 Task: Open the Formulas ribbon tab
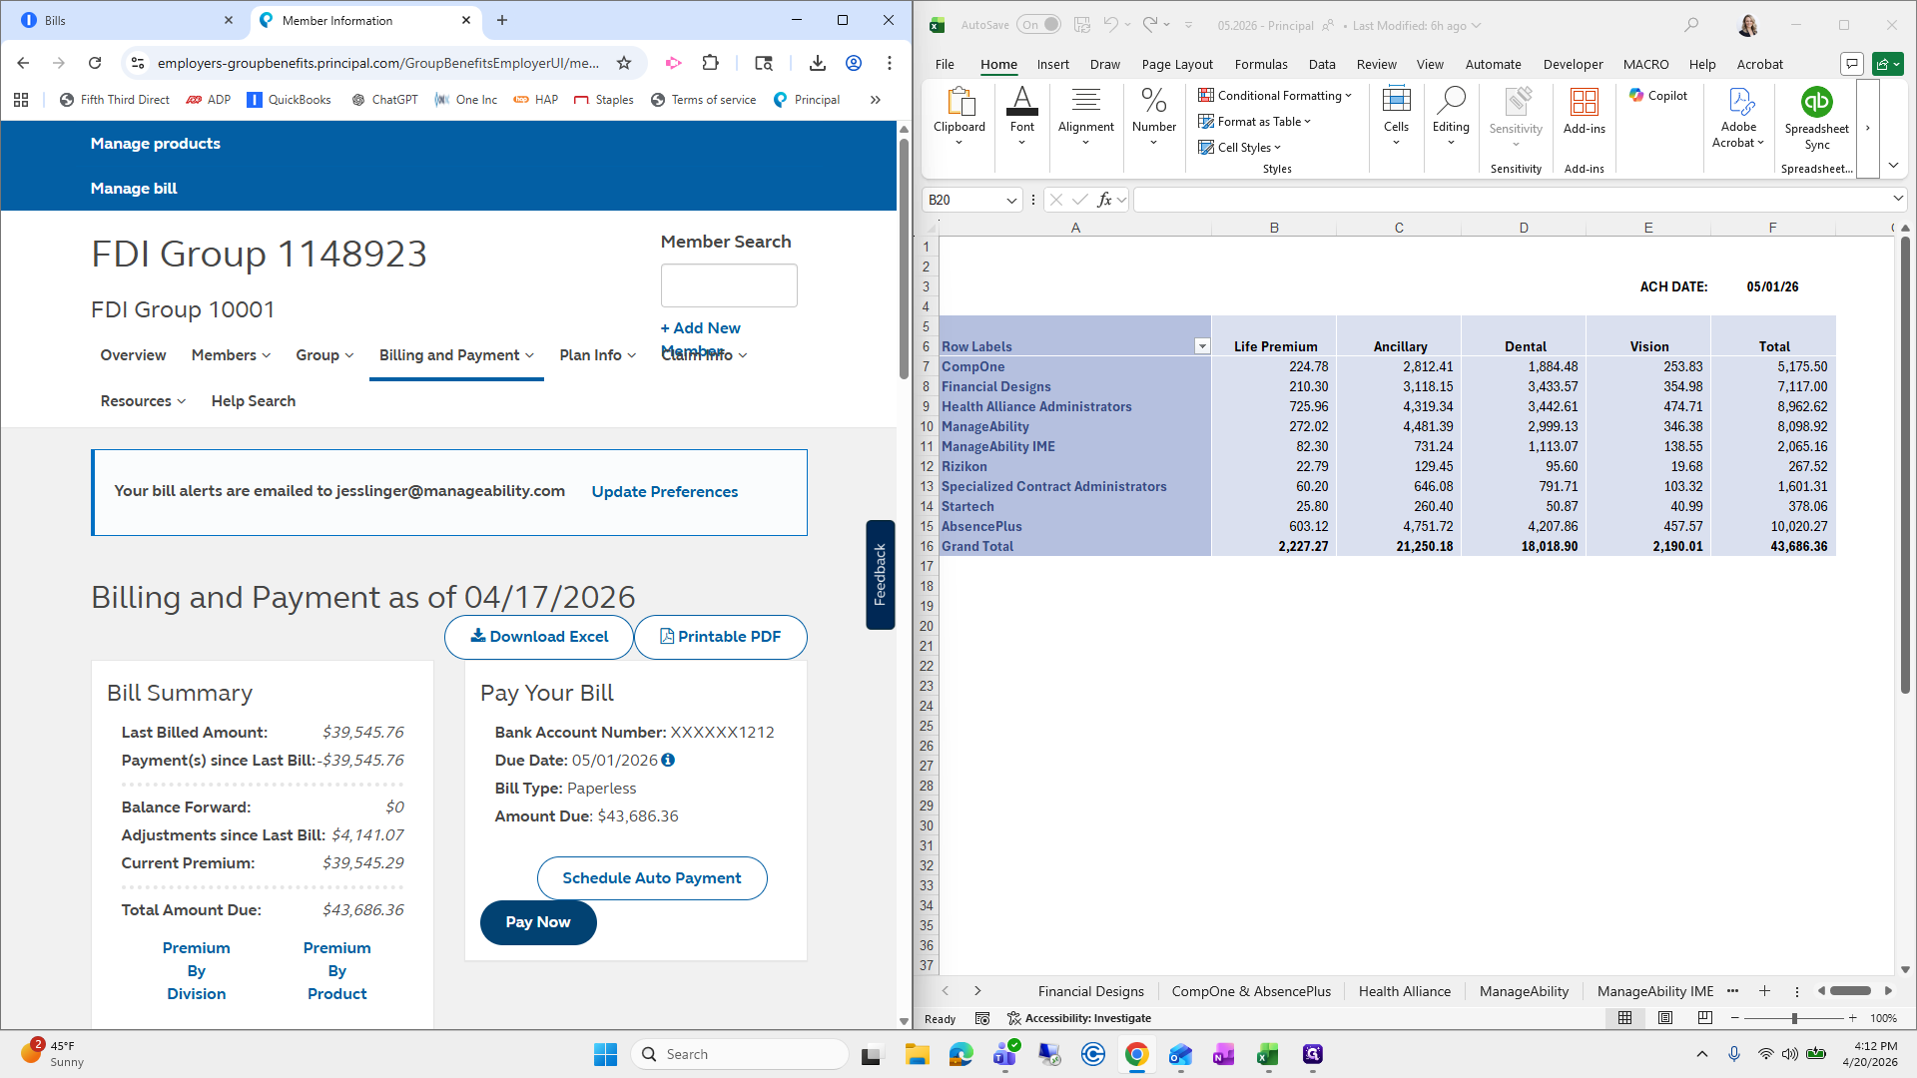click(1260, 64)
